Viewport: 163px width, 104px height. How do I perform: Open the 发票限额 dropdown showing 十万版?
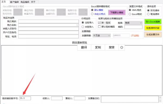[101, 36]
